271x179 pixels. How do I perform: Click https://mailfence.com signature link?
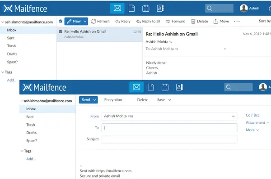(x=114, y=171)
